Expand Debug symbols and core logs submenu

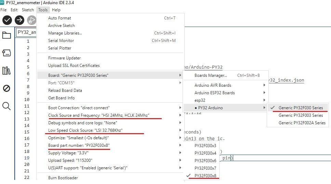110,123
